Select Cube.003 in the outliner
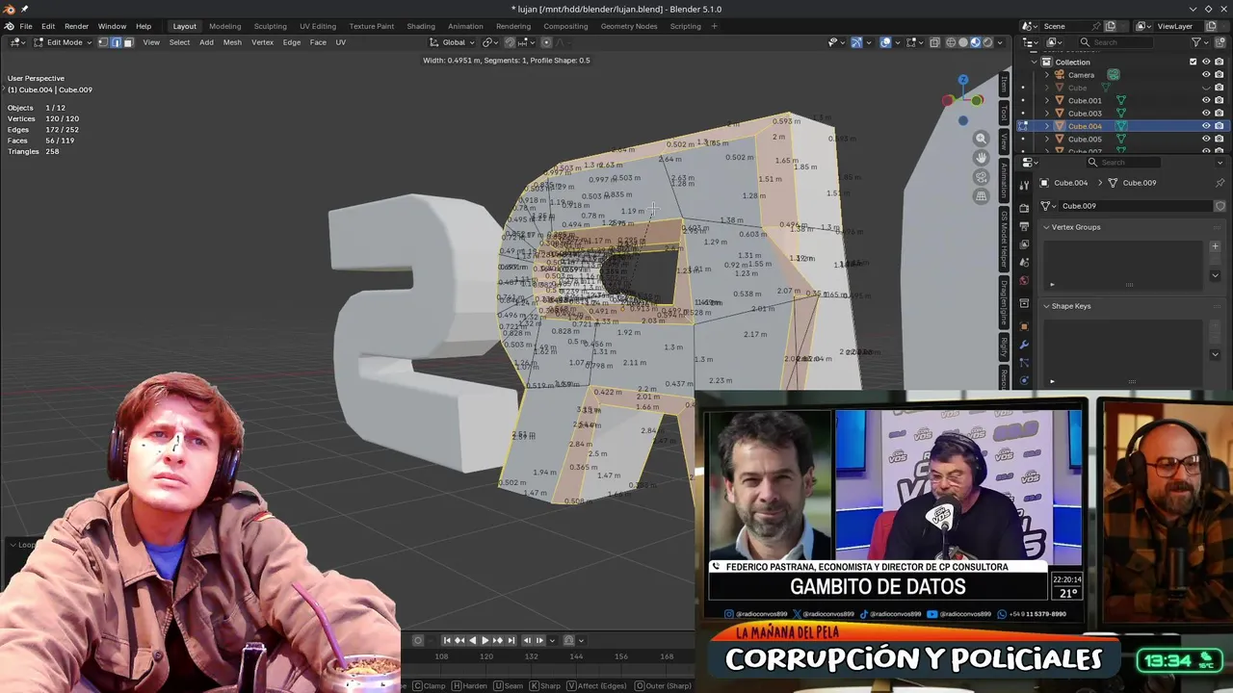 pyautogui.click(x=1085, y=114)
